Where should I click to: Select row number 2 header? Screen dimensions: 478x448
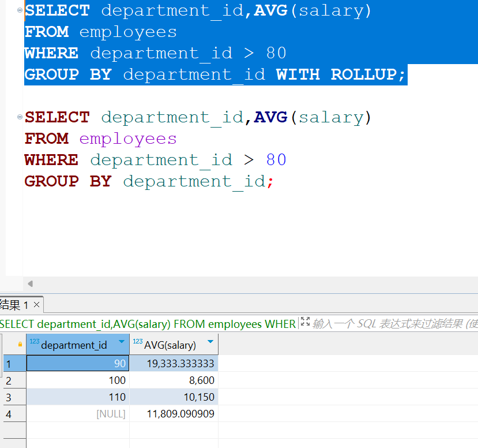click(8, 380)
